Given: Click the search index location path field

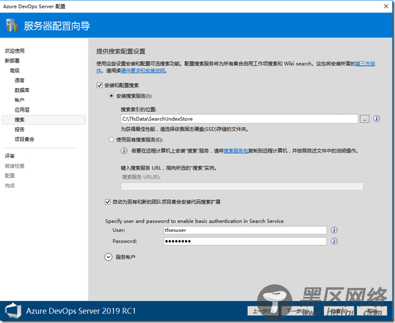Looking at the screenshot, I should [x=239, y=118].
